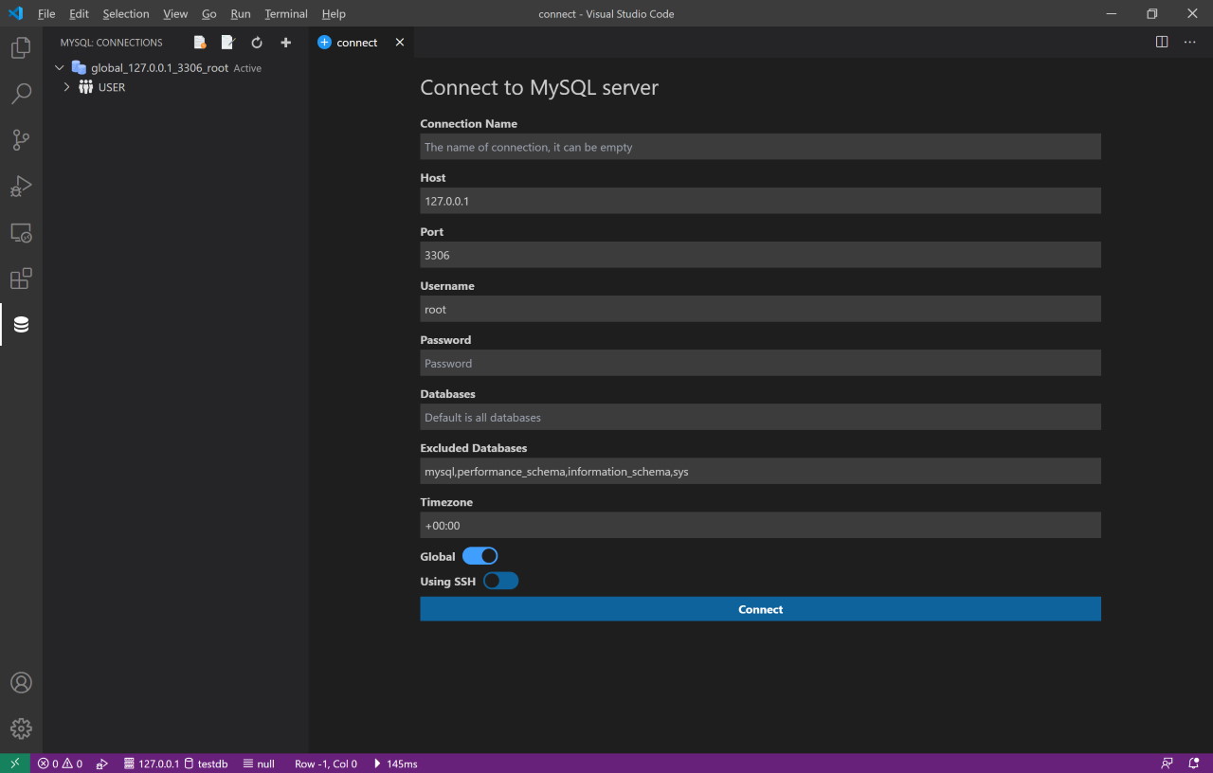
Task: Close the connect tab
Action: 400,43
